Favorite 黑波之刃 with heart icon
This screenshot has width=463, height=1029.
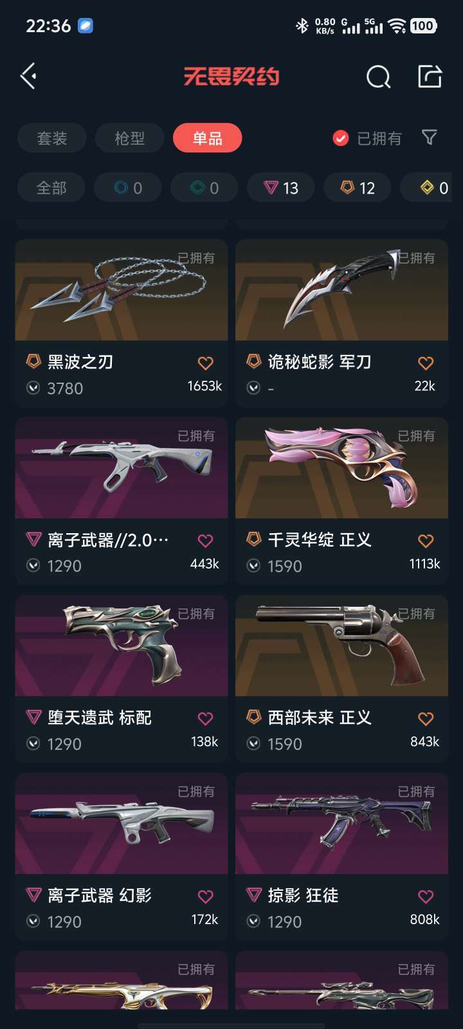pos(205,363)
